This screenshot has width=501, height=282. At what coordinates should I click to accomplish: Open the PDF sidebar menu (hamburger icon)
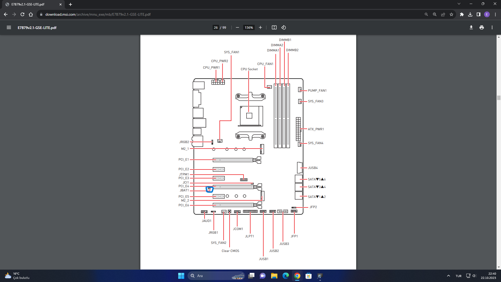tap(9, 27)
